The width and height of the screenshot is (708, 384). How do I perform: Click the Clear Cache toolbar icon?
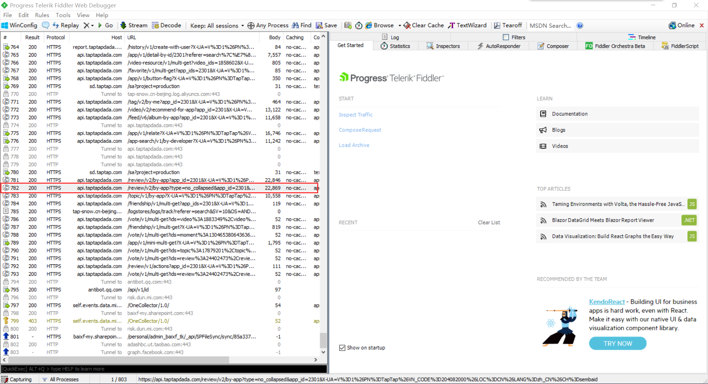click(x=407, y=25)
